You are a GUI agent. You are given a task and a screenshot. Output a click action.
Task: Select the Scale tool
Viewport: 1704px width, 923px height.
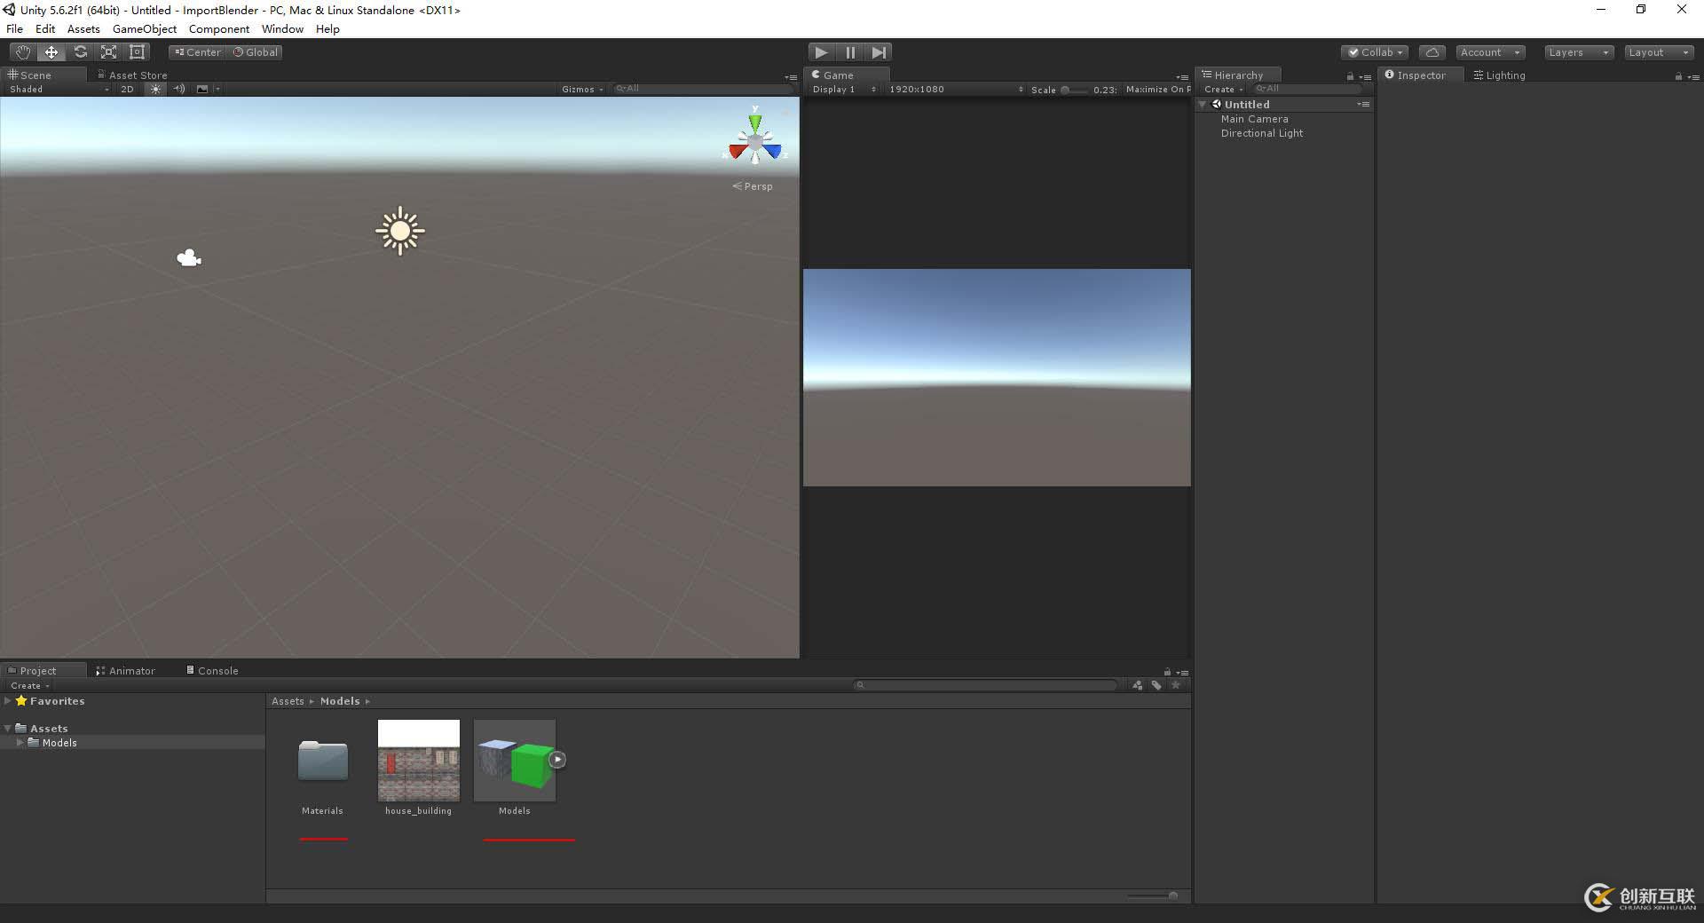pyautogui.click(x=108, y=52)
